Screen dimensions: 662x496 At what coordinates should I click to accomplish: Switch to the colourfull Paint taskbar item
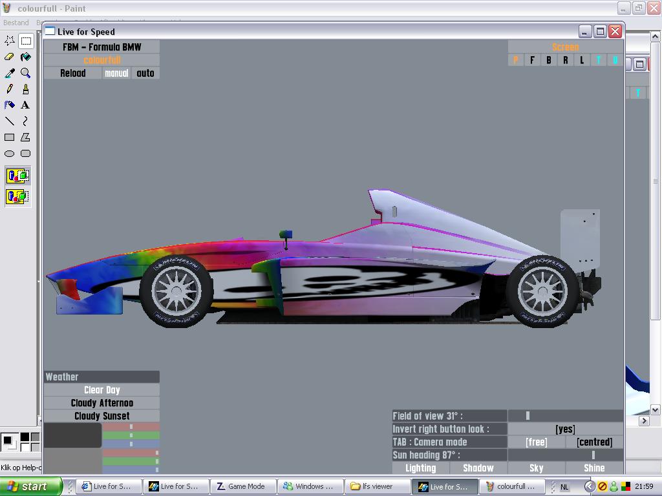(x=512, y=486)
